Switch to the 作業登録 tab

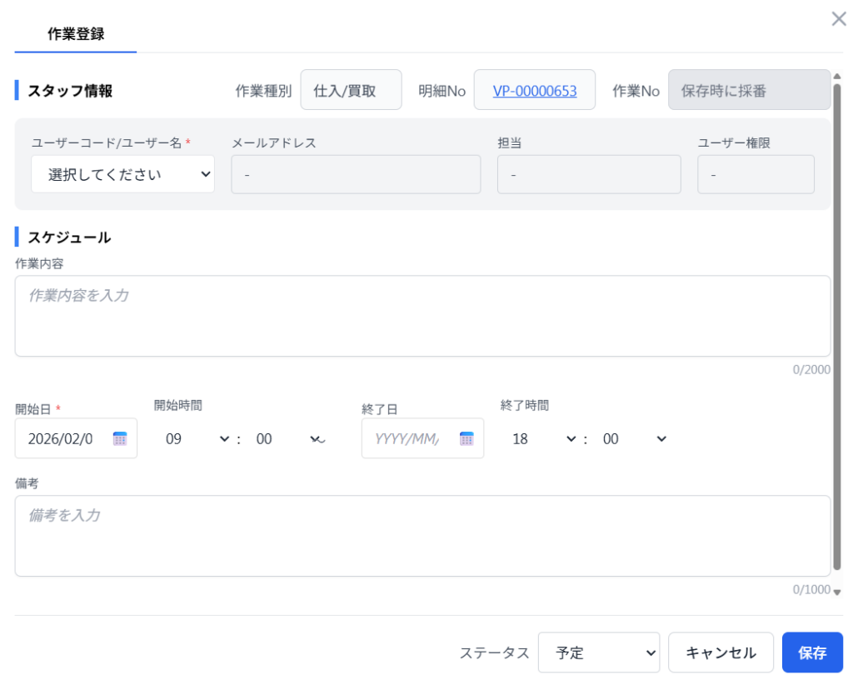click(x=76, y=34)
